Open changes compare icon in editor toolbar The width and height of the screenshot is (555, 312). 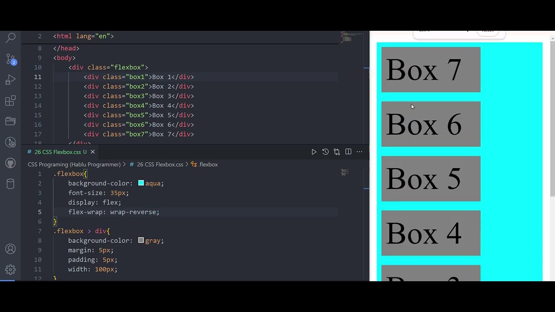(x=337, y=152)
